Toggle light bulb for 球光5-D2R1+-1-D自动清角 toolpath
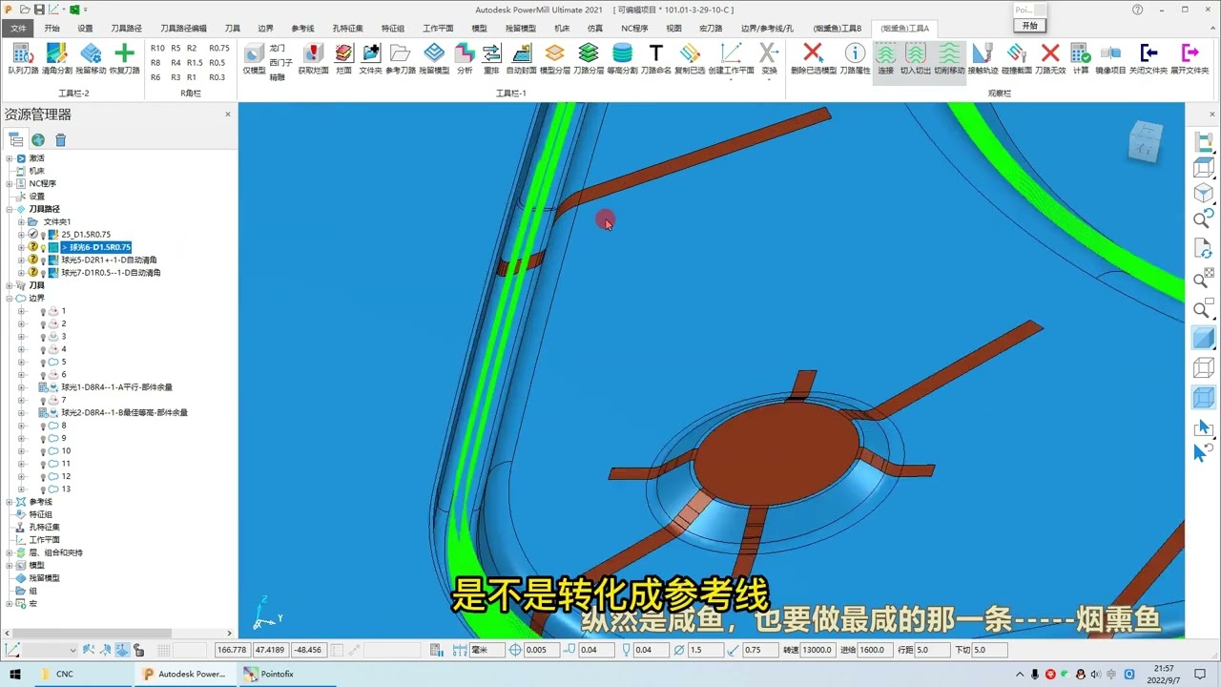Viewport: 1221px width, 687px height. (43, 260)
